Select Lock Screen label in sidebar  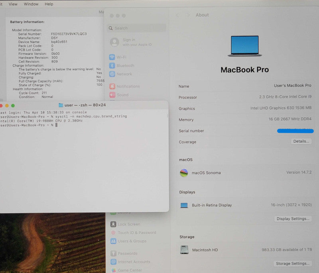point(129,224)
